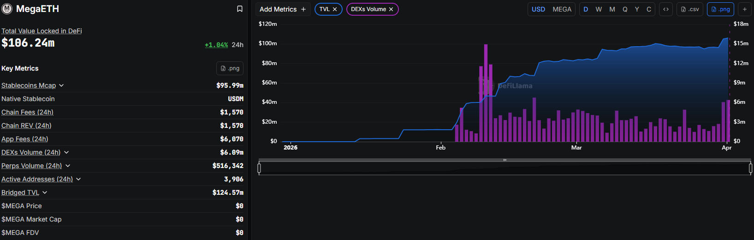
Task: Download Key Metrics as .png
Action: coord(230,68)
